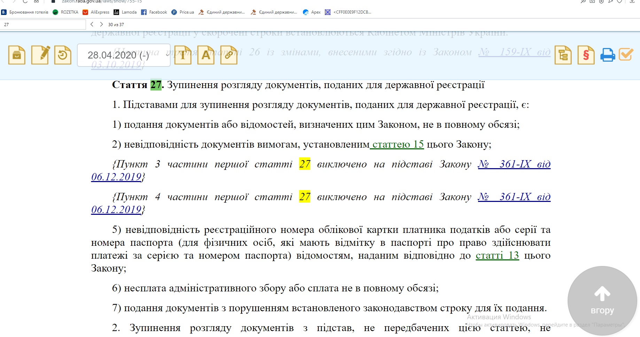This screenshot has width=640, height=337.
Task: Click yellow highlighted 27 in Пункт 4 note
Action: (305, 197)
